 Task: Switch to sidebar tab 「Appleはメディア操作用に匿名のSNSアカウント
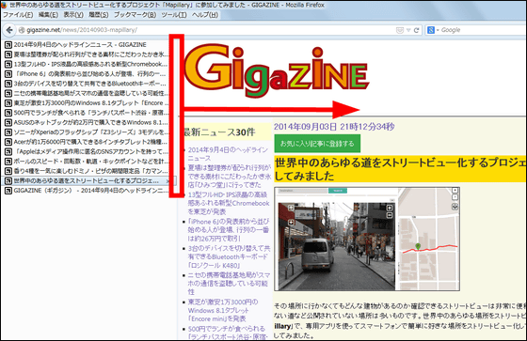[87, 151]
